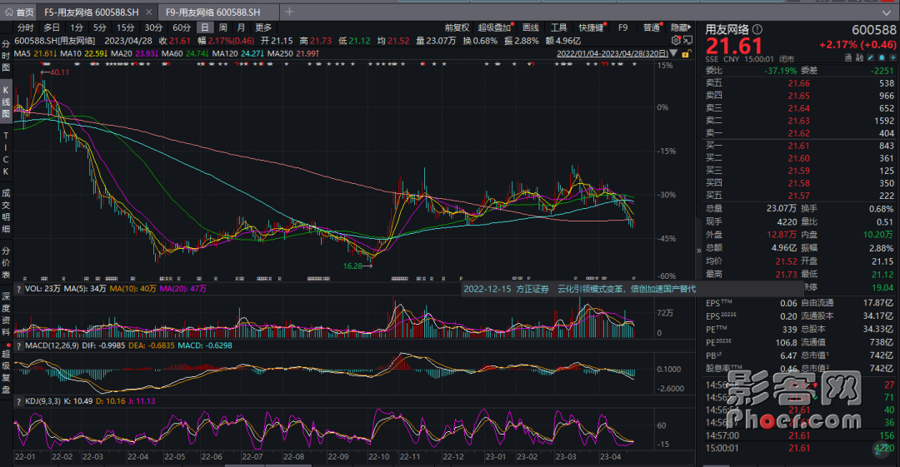
Task: Select the F5-用友网络 600588.SH tab
Action: 92,12
